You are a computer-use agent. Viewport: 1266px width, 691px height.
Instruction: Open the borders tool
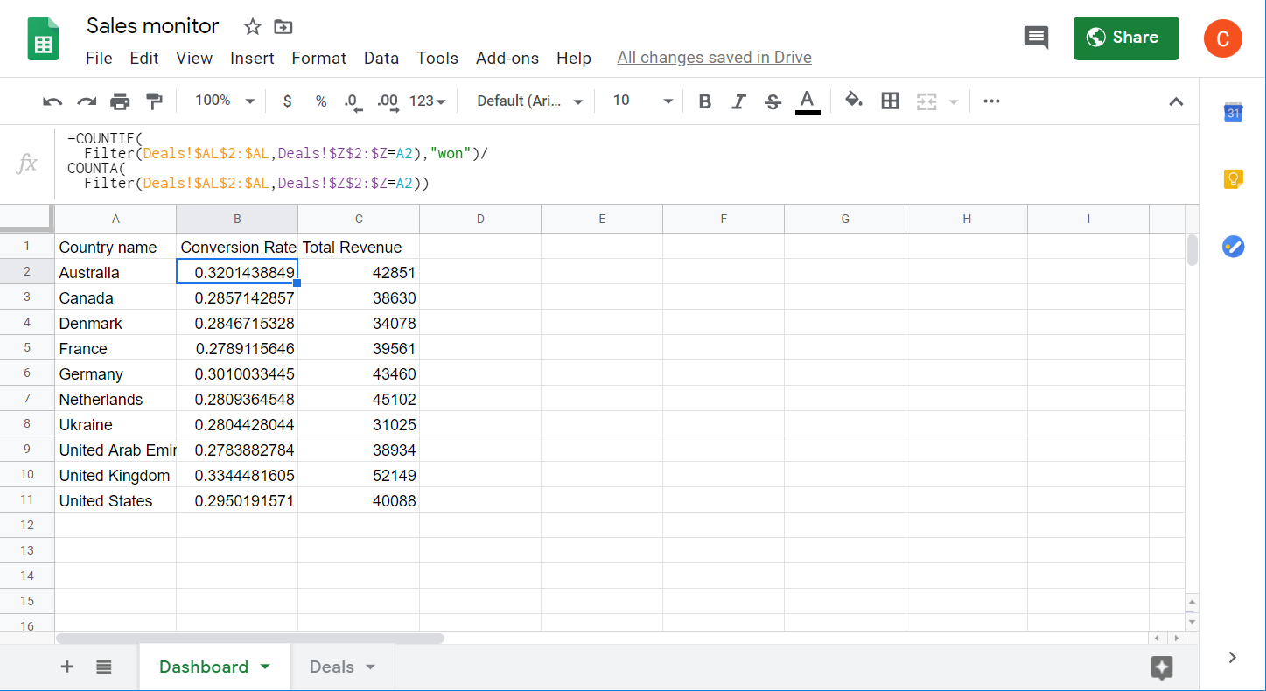[x=890, y=101]
